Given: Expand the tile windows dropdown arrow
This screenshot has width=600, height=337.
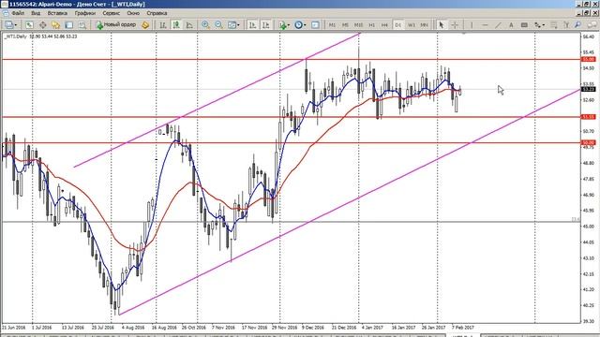Looking at the screenshot, I should click(238, 25).
